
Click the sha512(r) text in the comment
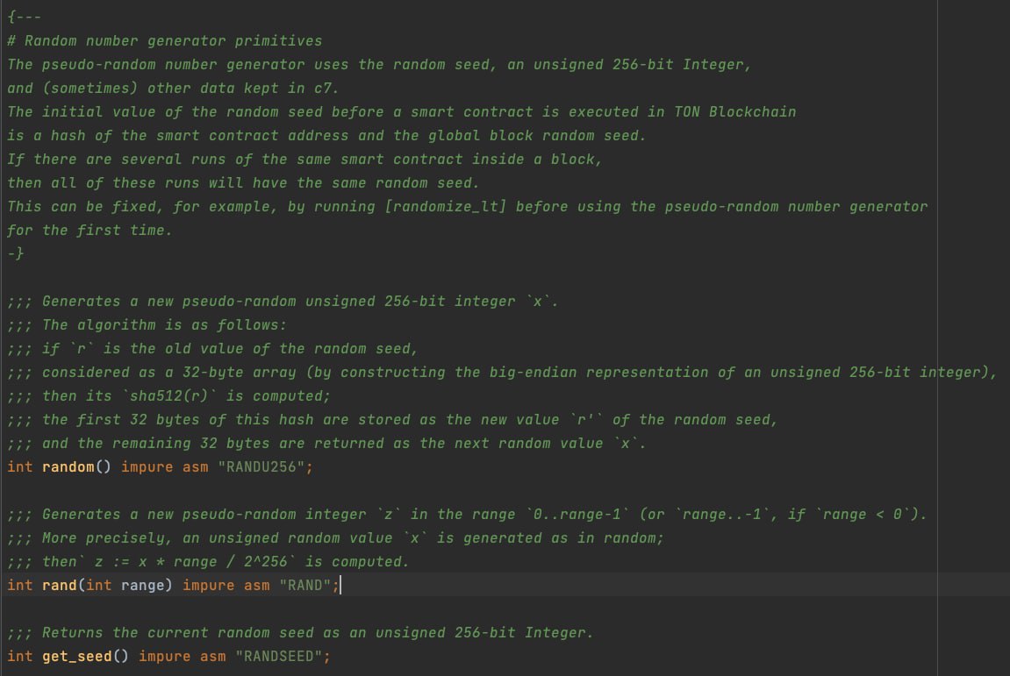coord(168,396)
